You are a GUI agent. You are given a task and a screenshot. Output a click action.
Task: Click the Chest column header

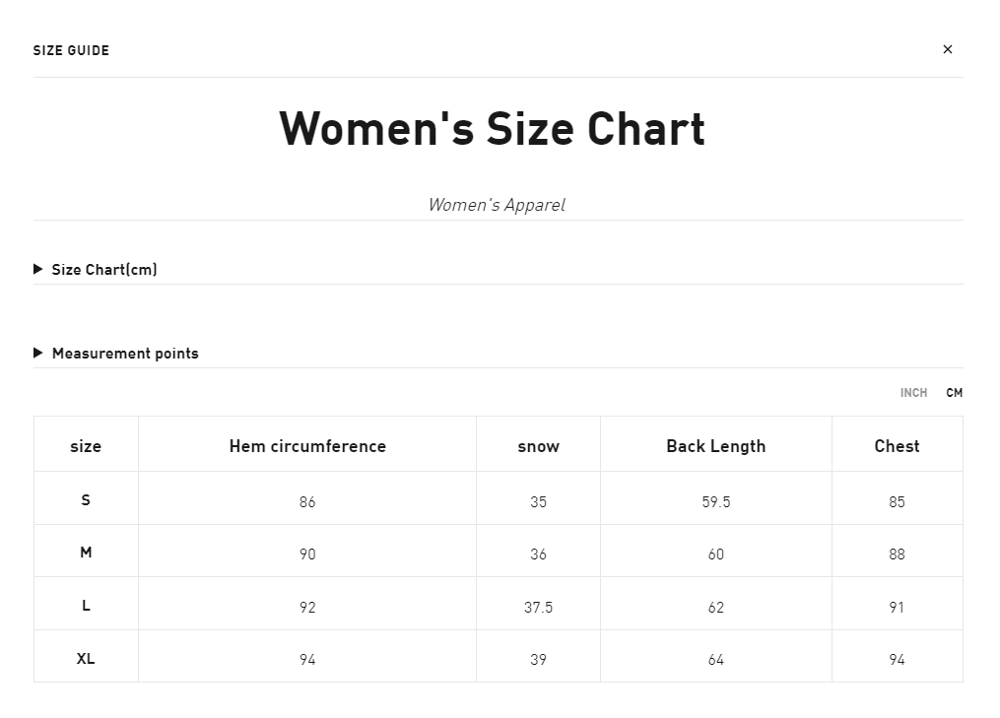[x=897, y=446]
